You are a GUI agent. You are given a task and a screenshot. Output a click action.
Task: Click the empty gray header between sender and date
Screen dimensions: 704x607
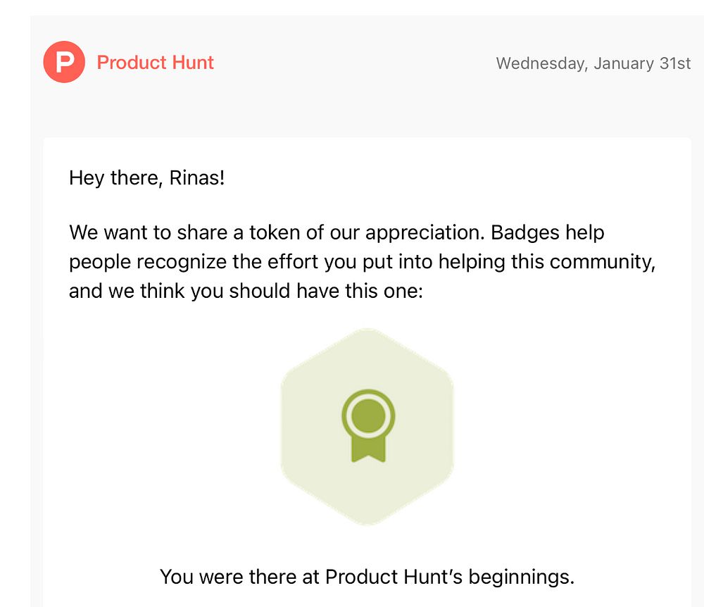pyautogui.click(x=352, y=63)
